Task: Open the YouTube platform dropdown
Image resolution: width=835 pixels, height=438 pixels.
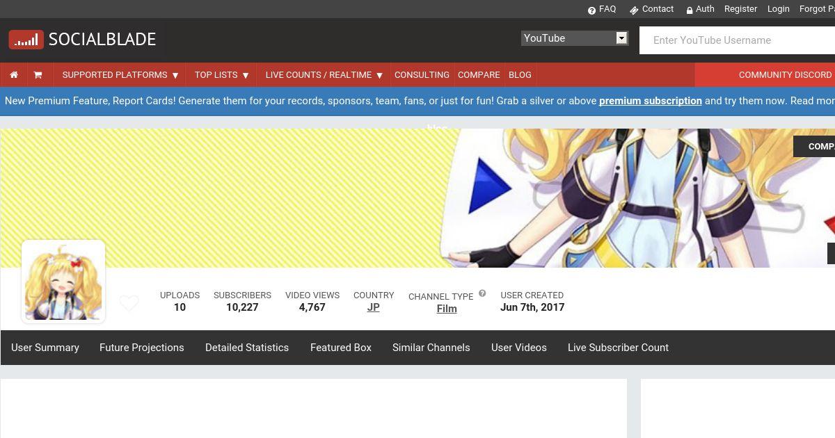Action: 575,38
